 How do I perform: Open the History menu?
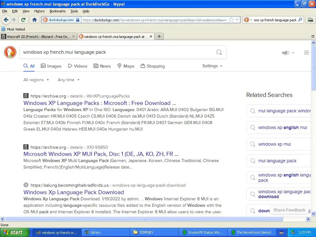[39, 11]
